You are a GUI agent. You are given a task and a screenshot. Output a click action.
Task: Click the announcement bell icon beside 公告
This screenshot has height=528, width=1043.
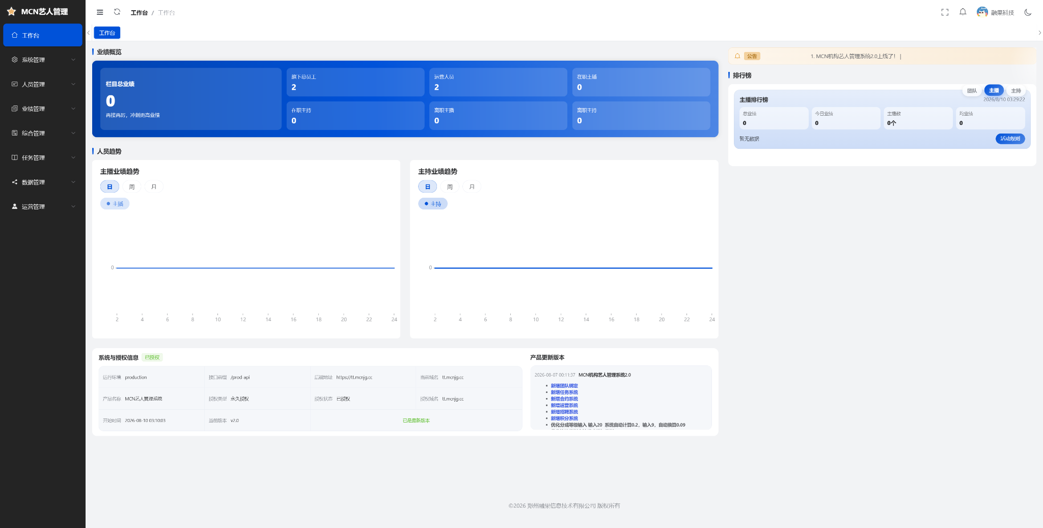point(737,56)
